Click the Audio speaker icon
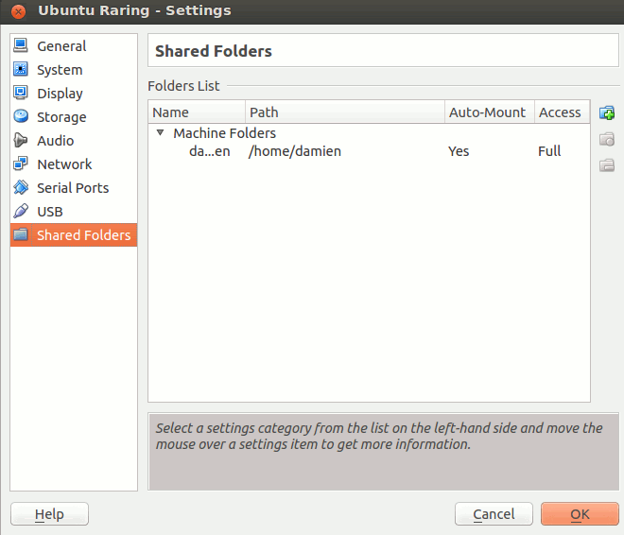The image size is (624, 535). (x=20, y=140)
